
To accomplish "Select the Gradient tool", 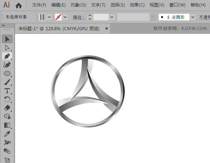I will coord(7,125).
